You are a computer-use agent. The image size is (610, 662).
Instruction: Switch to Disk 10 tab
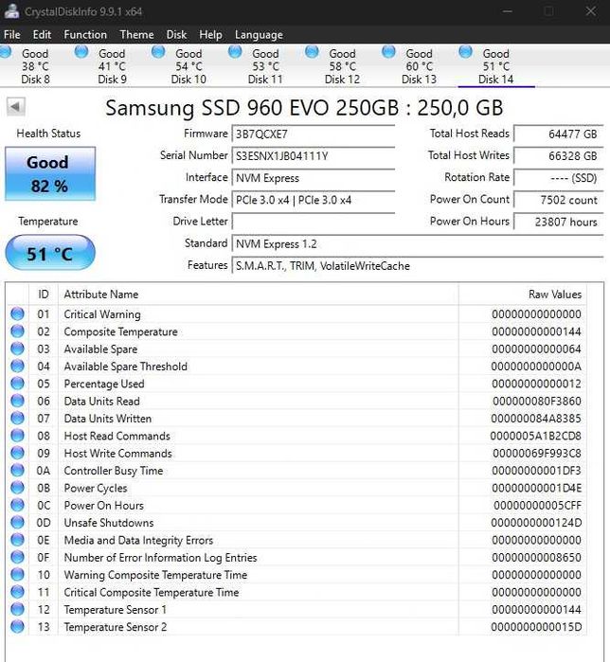tap(188, 66)
